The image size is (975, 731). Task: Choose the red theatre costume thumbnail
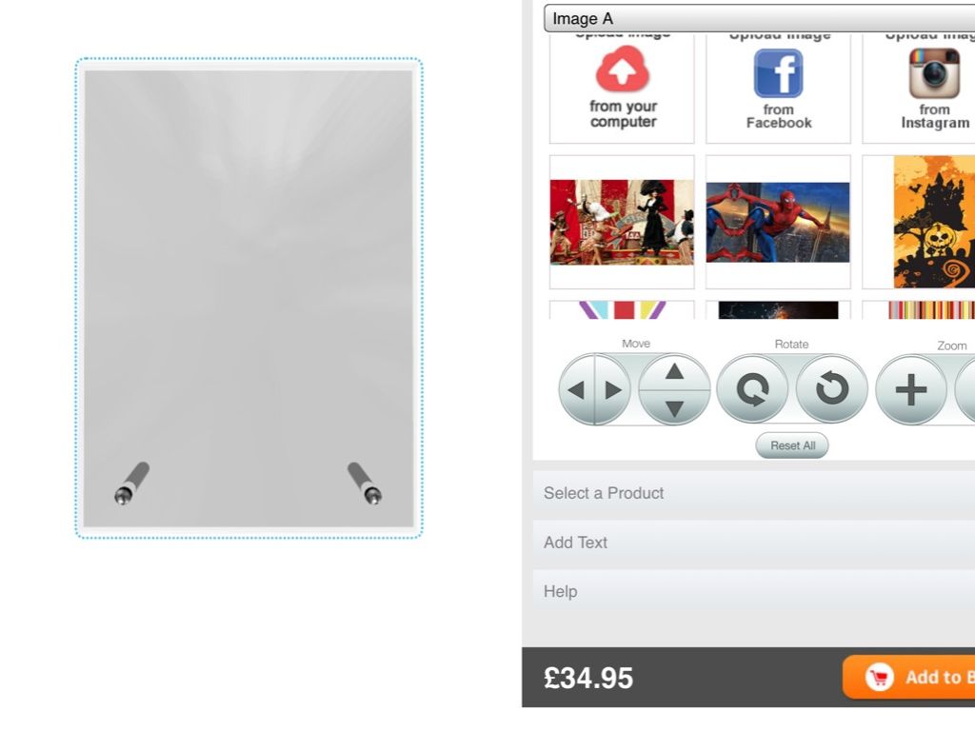622,223
